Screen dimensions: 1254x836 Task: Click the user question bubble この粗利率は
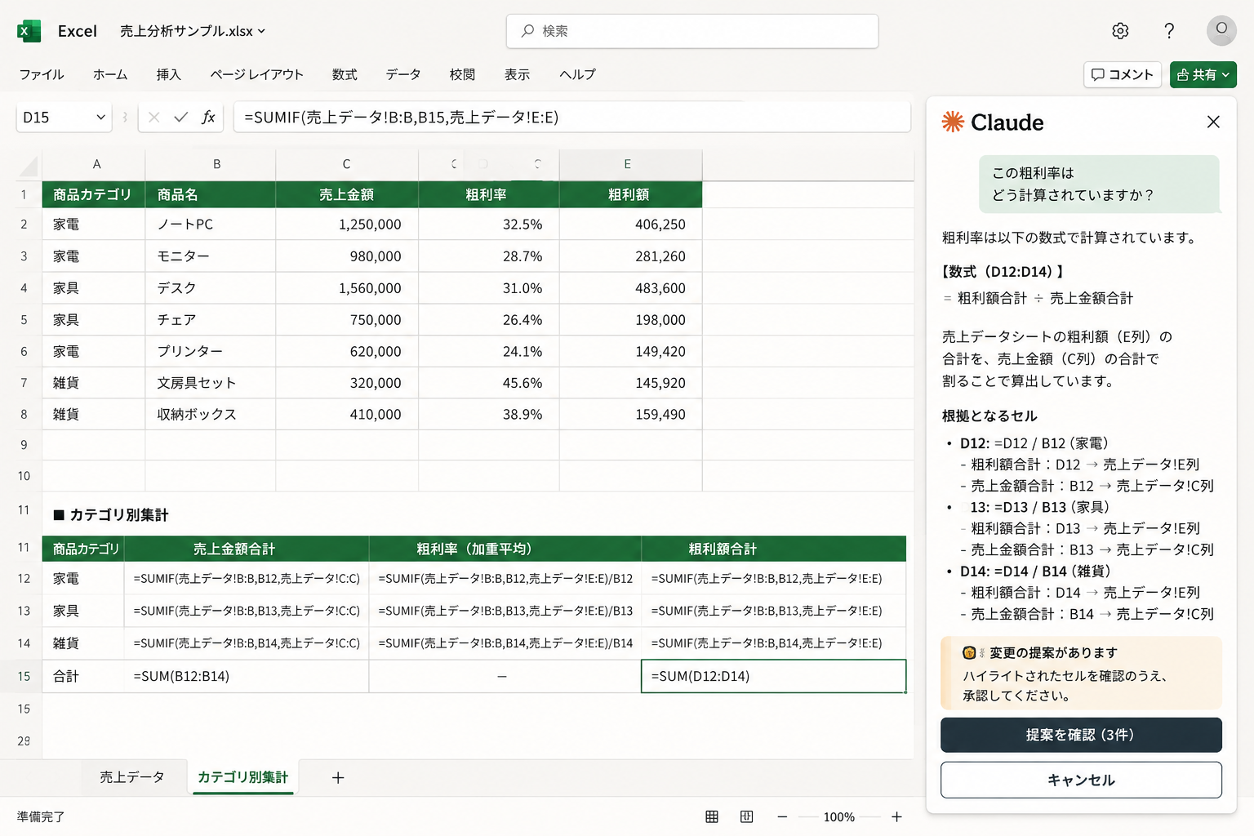(1099, 184)
